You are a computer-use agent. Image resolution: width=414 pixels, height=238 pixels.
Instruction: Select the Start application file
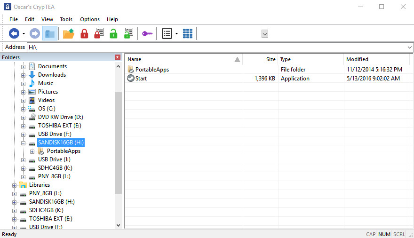click(x=141, y=79)
